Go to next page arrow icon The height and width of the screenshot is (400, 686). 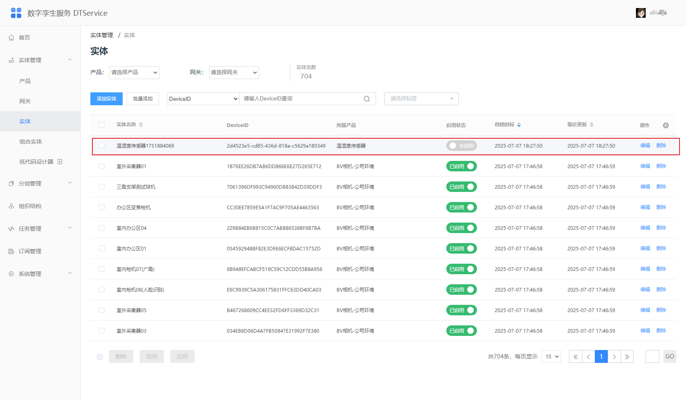(614, 356)
